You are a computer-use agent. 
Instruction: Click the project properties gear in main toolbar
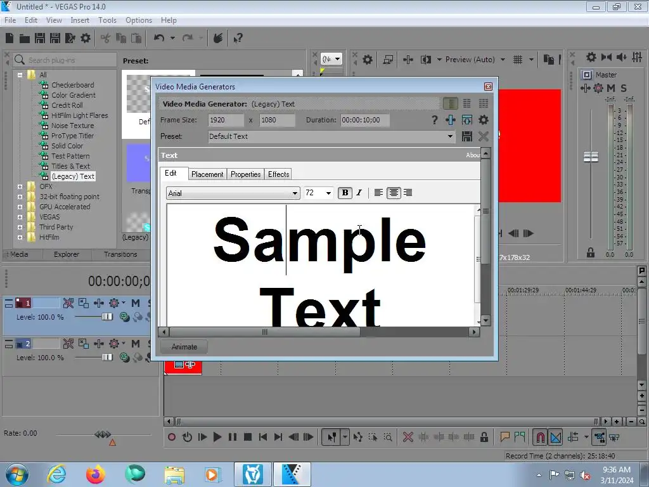tap(86, 38)
